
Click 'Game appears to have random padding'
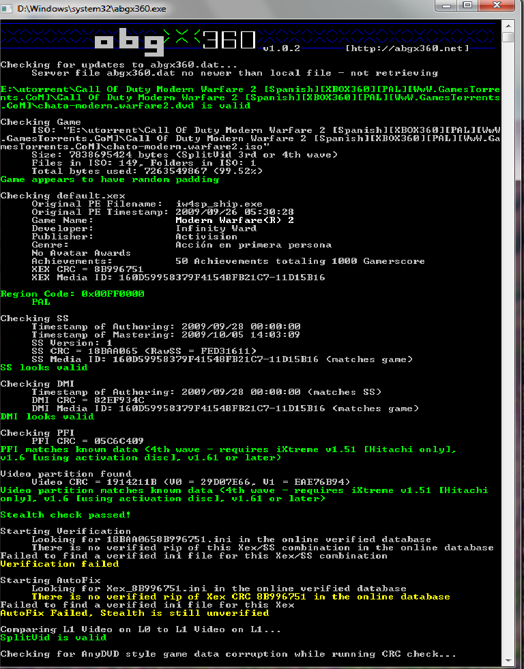(110, 179)
